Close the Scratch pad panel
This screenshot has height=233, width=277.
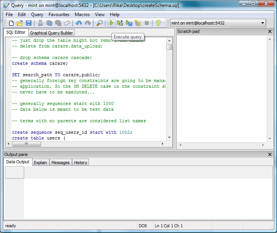tap(270, 31)
